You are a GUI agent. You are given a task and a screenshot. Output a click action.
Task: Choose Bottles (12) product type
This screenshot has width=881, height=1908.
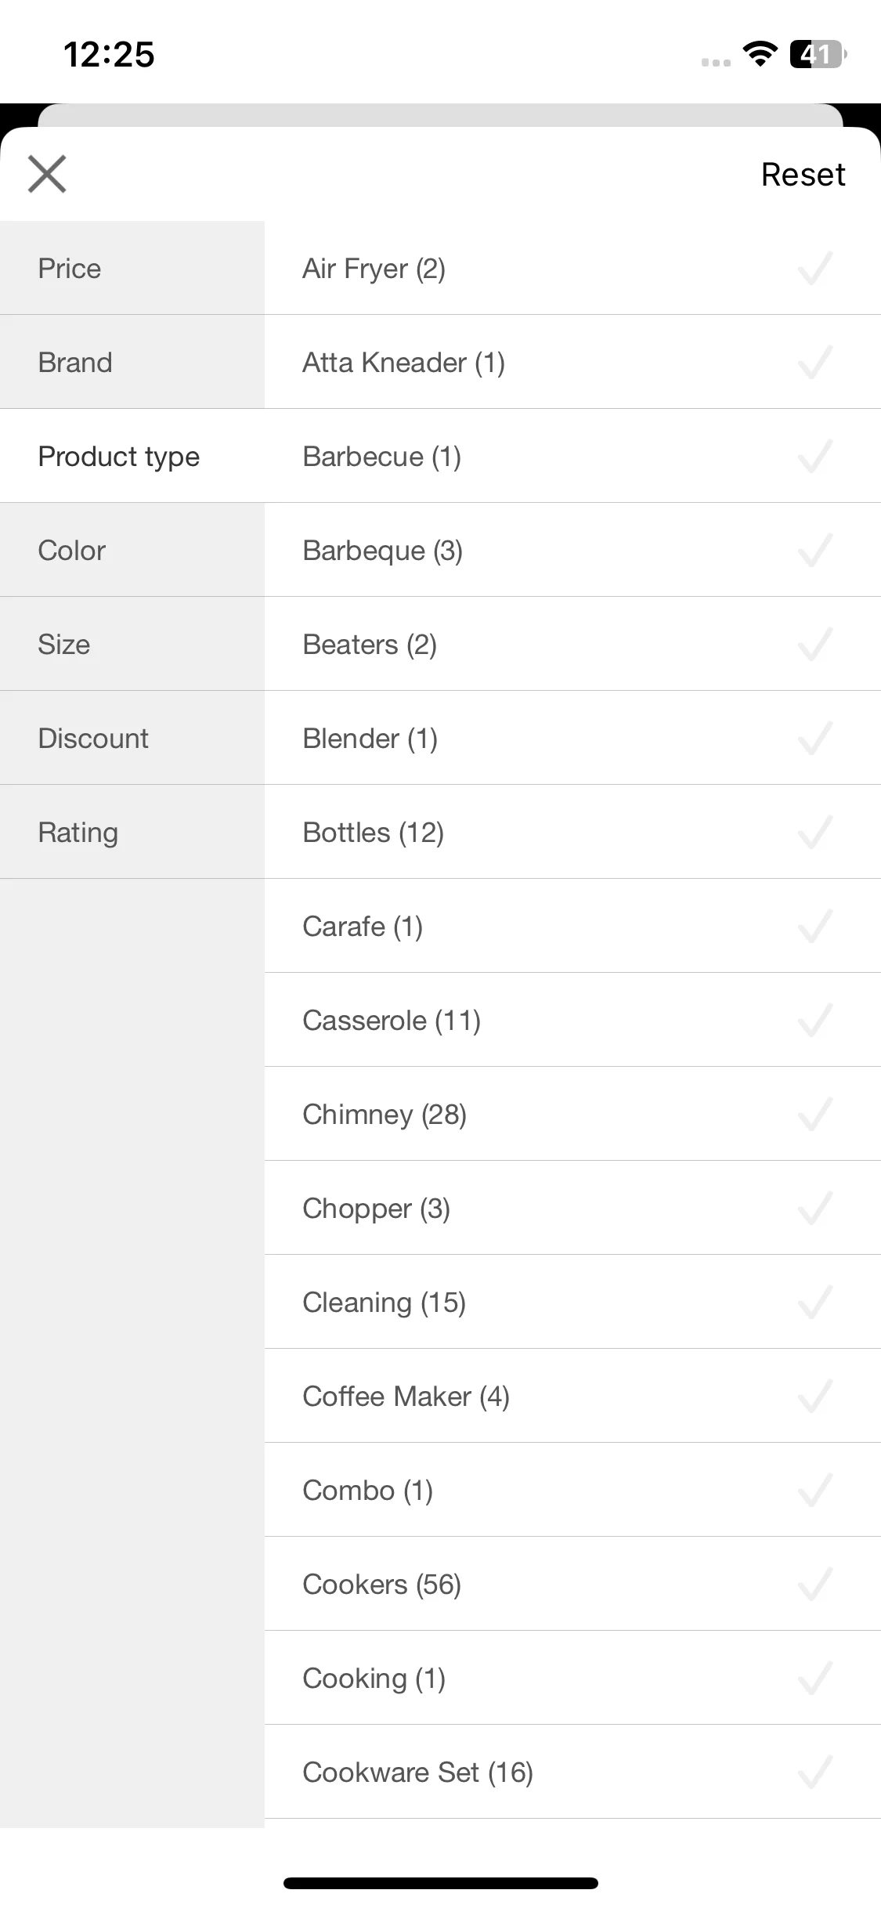[572, 832]
